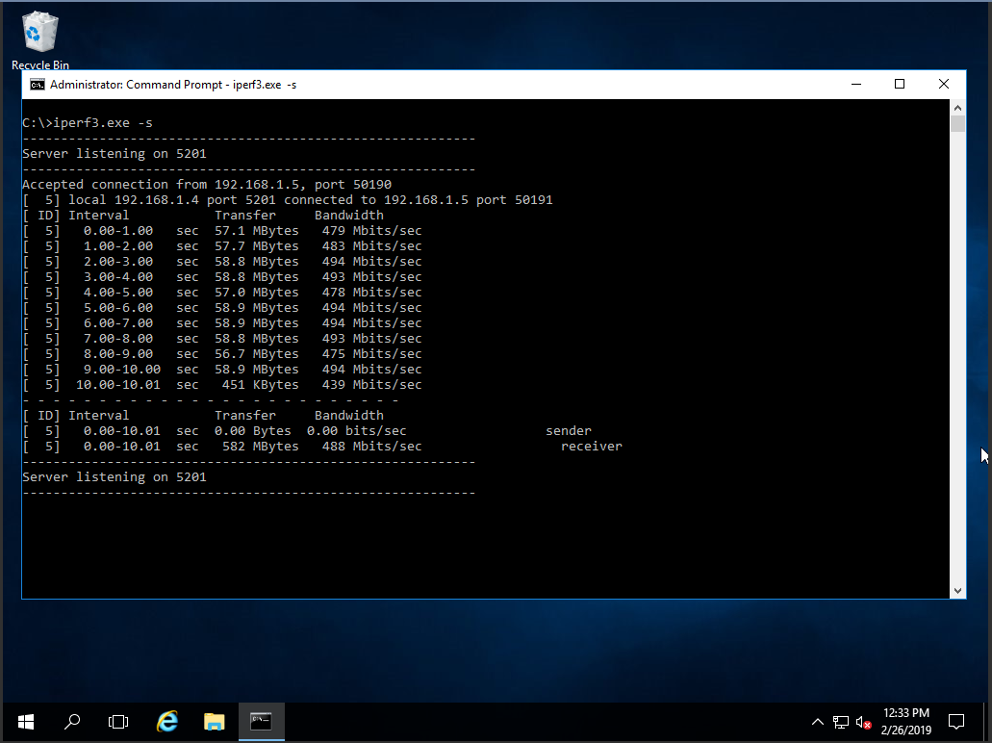Open Task View on the taskbar
Screen dimensions: 992x743
point(118,722)
